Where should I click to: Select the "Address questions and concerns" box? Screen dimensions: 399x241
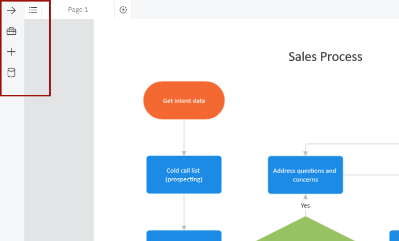point(305,175)
